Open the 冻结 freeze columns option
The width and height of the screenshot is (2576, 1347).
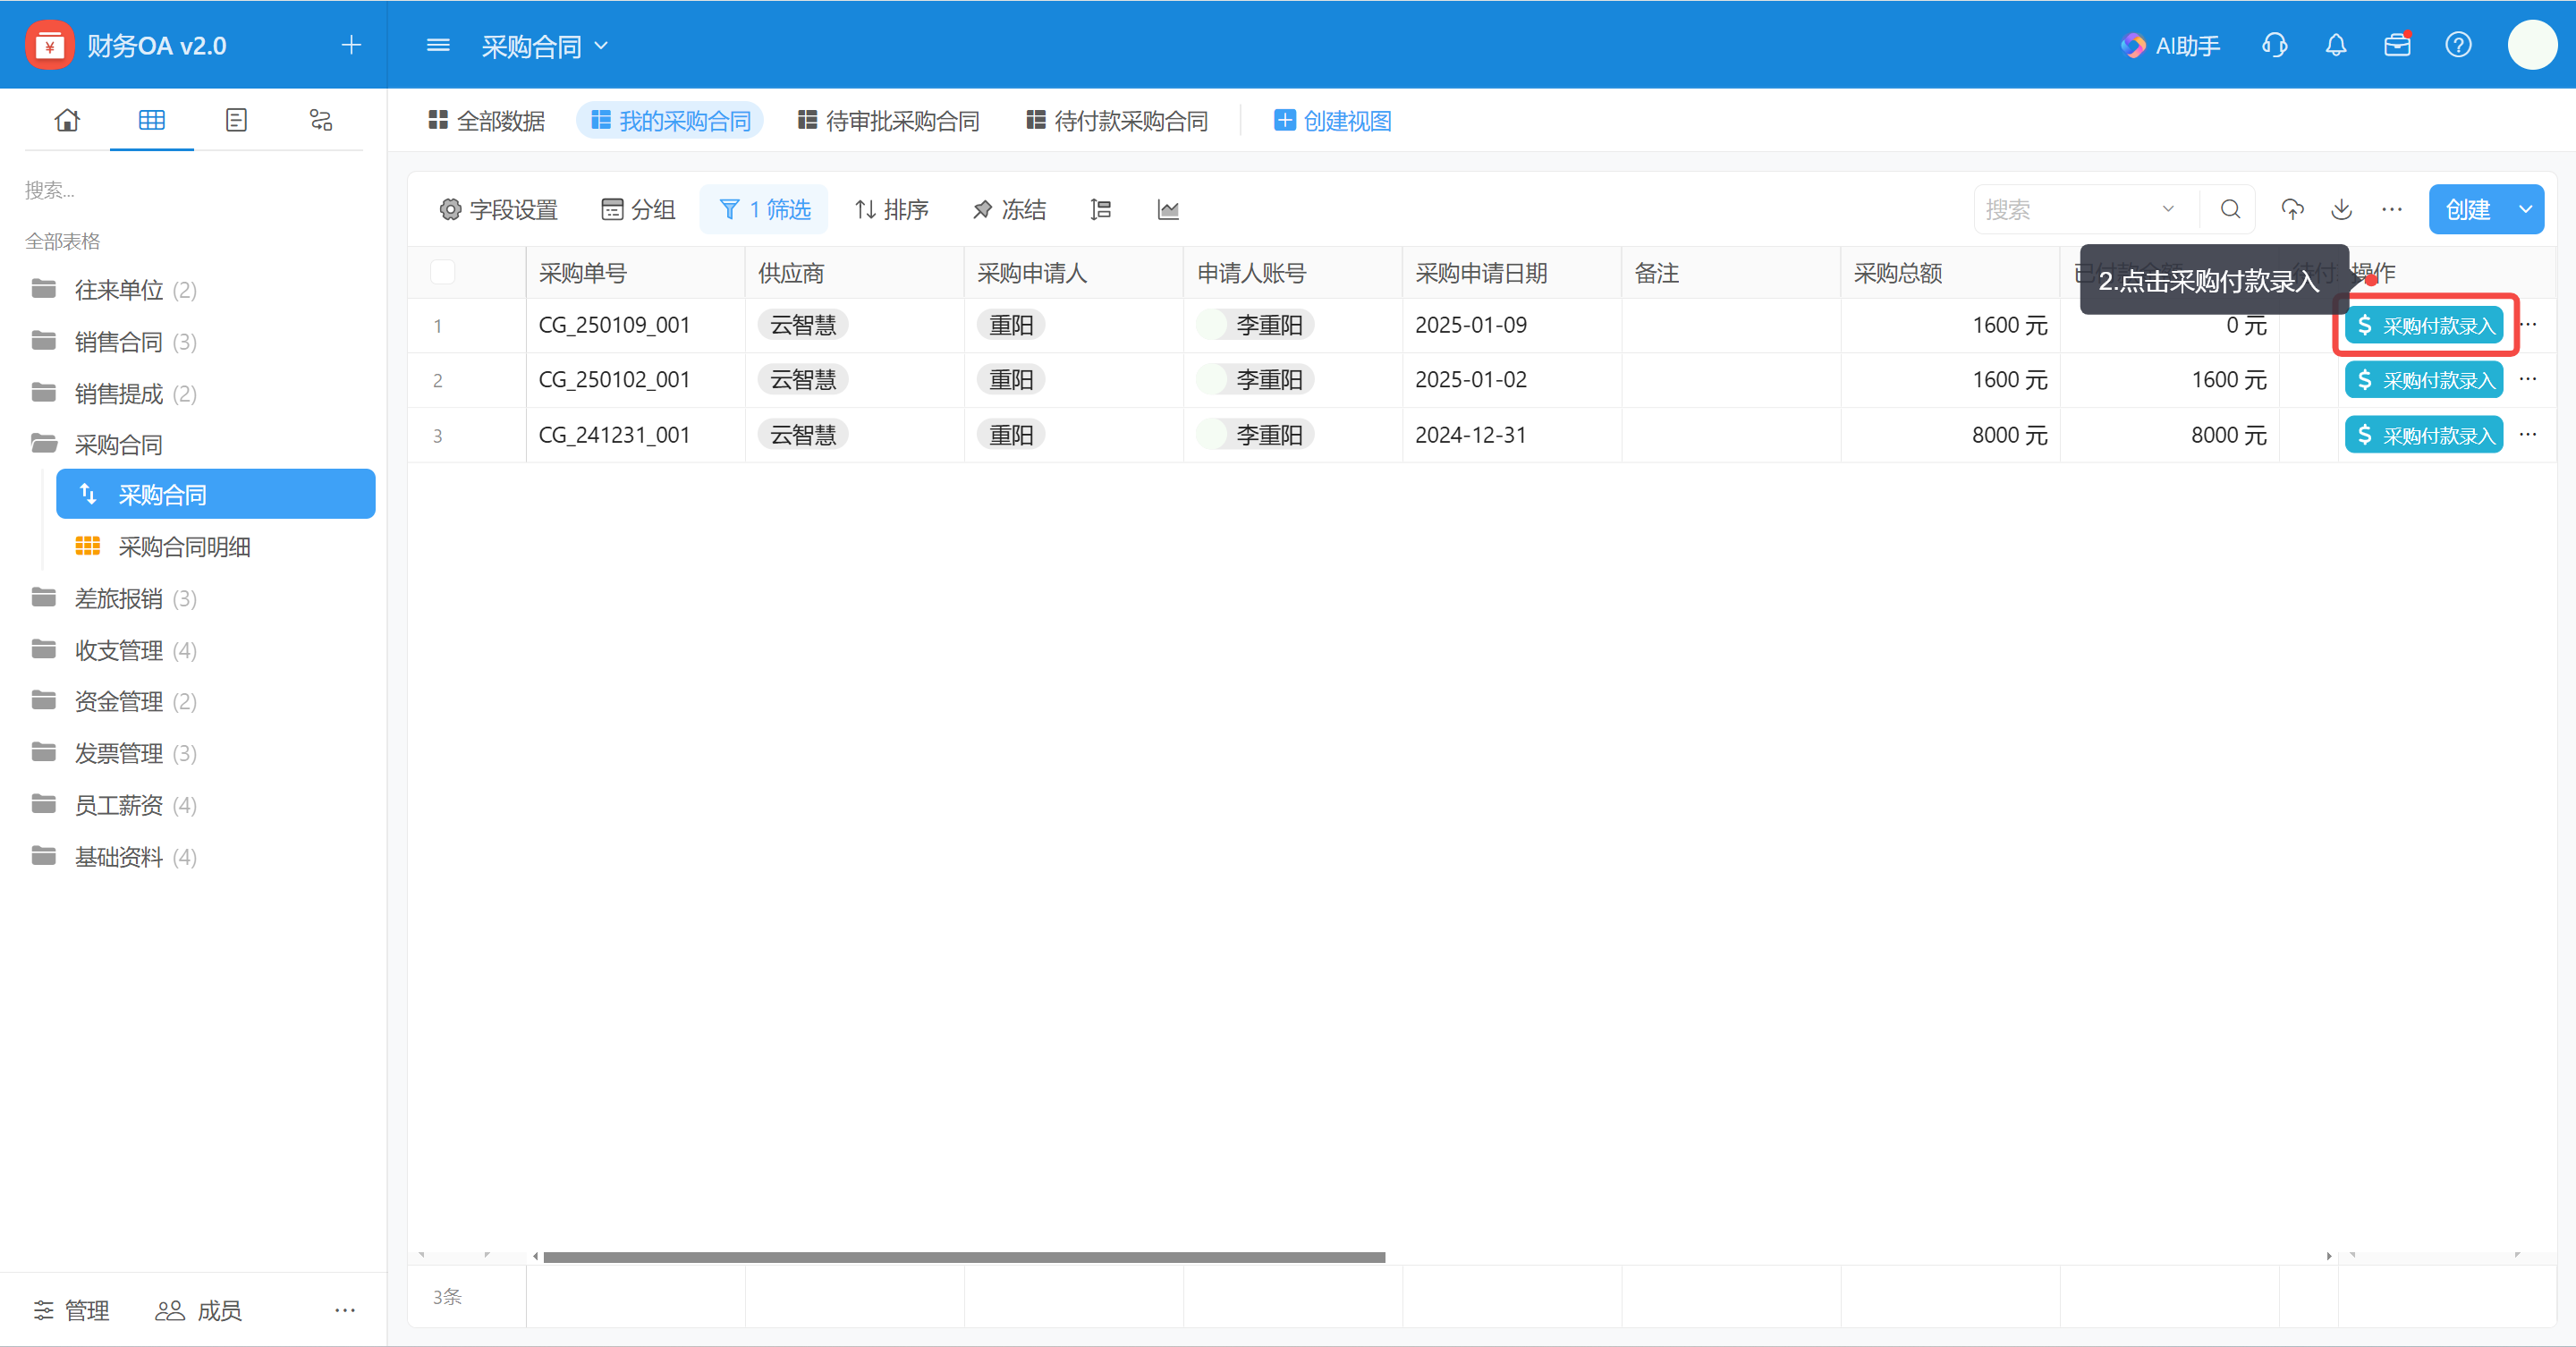click(x=1009, y=209)
